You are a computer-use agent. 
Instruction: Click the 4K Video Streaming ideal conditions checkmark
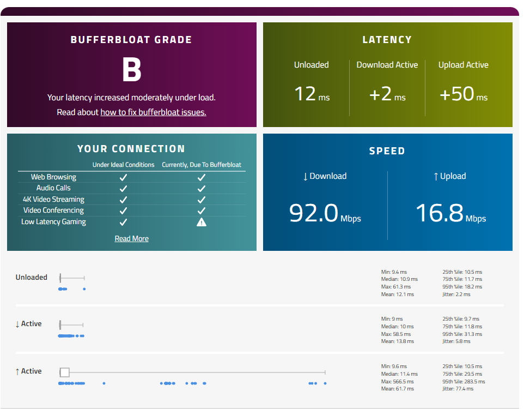tap(123, 200)
